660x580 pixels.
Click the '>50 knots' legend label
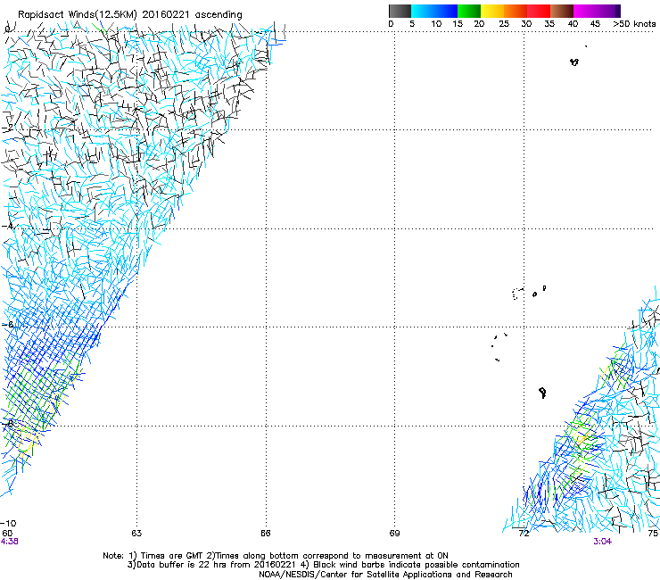coord(634,24)
